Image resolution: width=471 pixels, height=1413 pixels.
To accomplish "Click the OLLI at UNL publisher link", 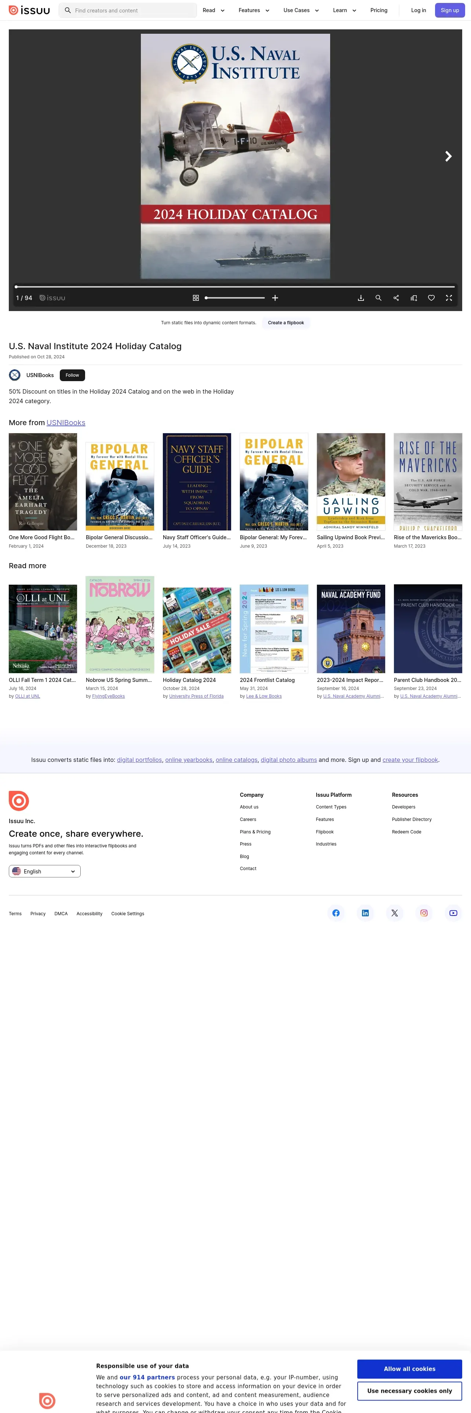I will pos(28,696).
